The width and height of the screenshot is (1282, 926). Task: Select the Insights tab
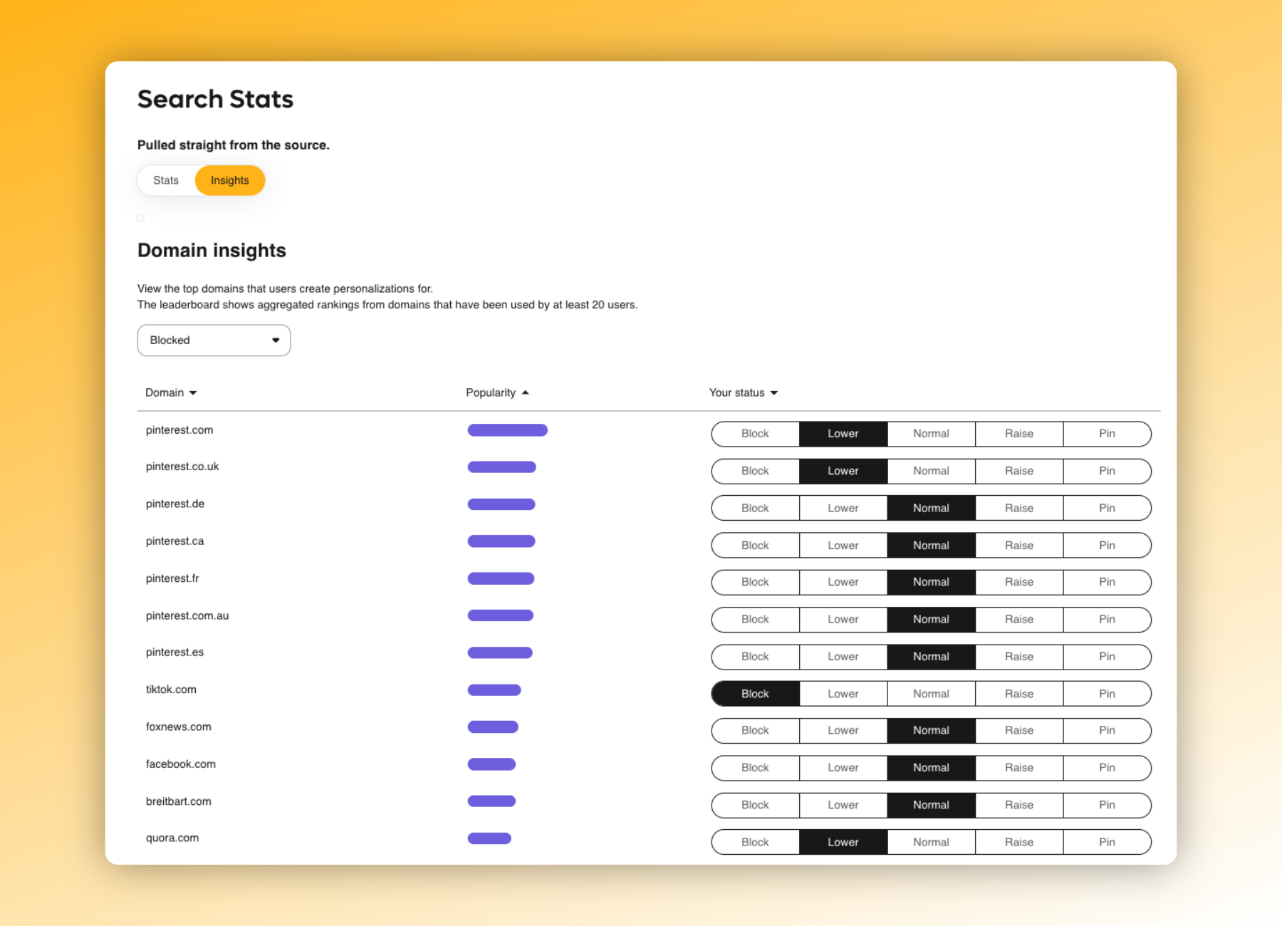[229, 180]
